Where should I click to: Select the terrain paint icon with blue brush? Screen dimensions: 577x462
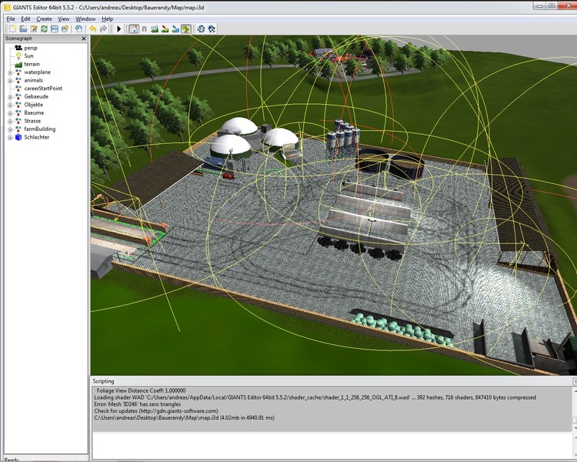tap(175, 28)
